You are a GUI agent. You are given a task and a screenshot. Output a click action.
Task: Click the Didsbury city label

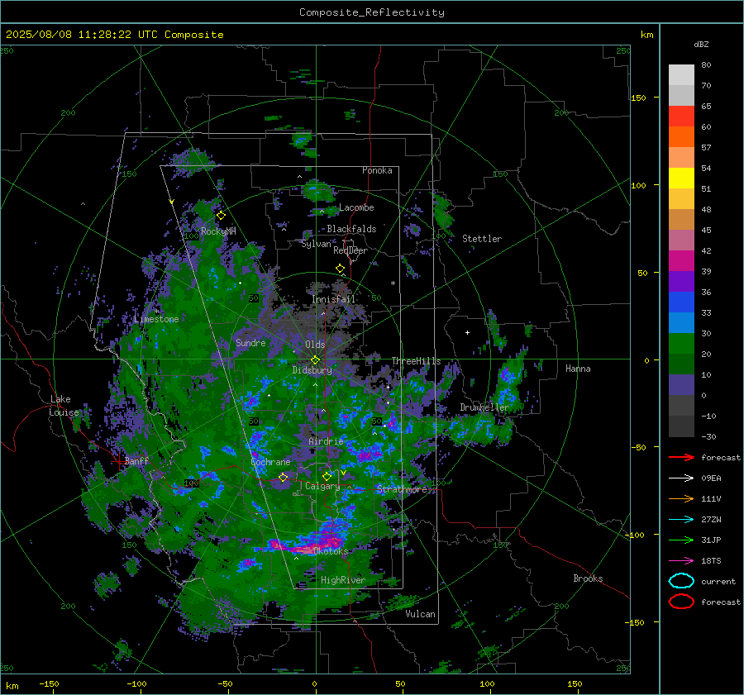pyautogui.click(x=312, y=370)
